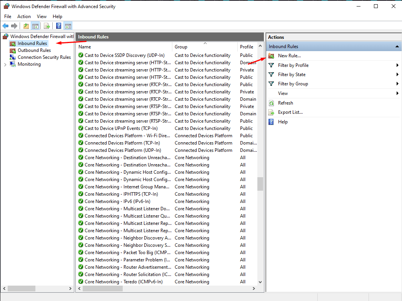402x301 pixels.
Task: Click the console tree scroll-right arrow
Action: [x=70, y=288]
